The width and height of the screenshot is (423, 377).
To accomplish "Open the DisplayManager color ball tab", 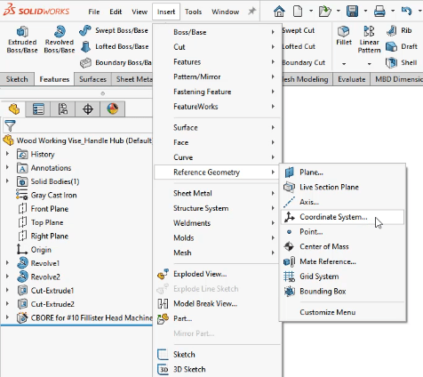I will [x=113, y=109].
